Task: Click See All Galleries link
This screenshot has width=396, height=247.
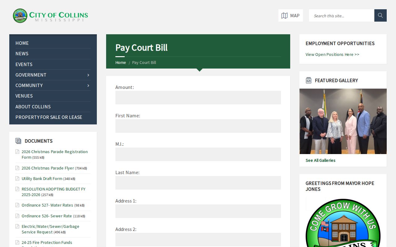Action: click(321, 160)
